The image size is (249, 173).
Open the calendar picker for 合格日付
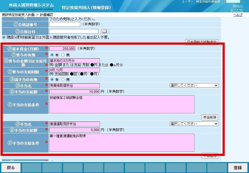pos(104,31)
